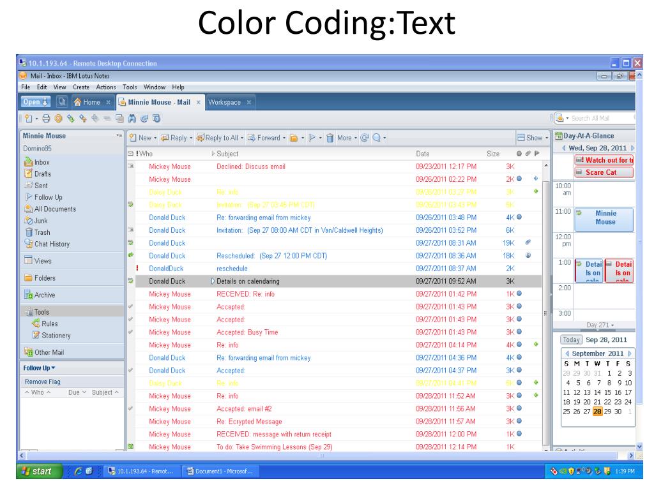Image resolution: width=654 pixels, height=490 pixels.
Task: Click the attachment paperclip column header
Action: click(x=528, y=153)
